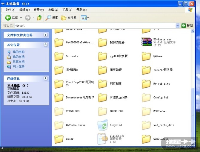
Task: Select the 显卡驱动 folder icon
Action: tap(59, 70)
